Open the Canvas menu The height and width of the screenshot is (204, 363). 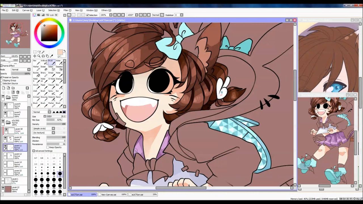tap(27, 10)
